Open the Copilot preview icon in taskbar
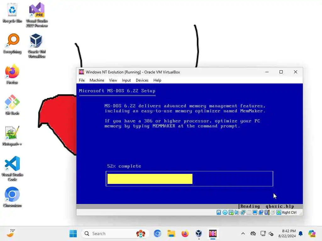Image resolution: width=322 pixels, height=241 pixels. click(x=312, y=233)
